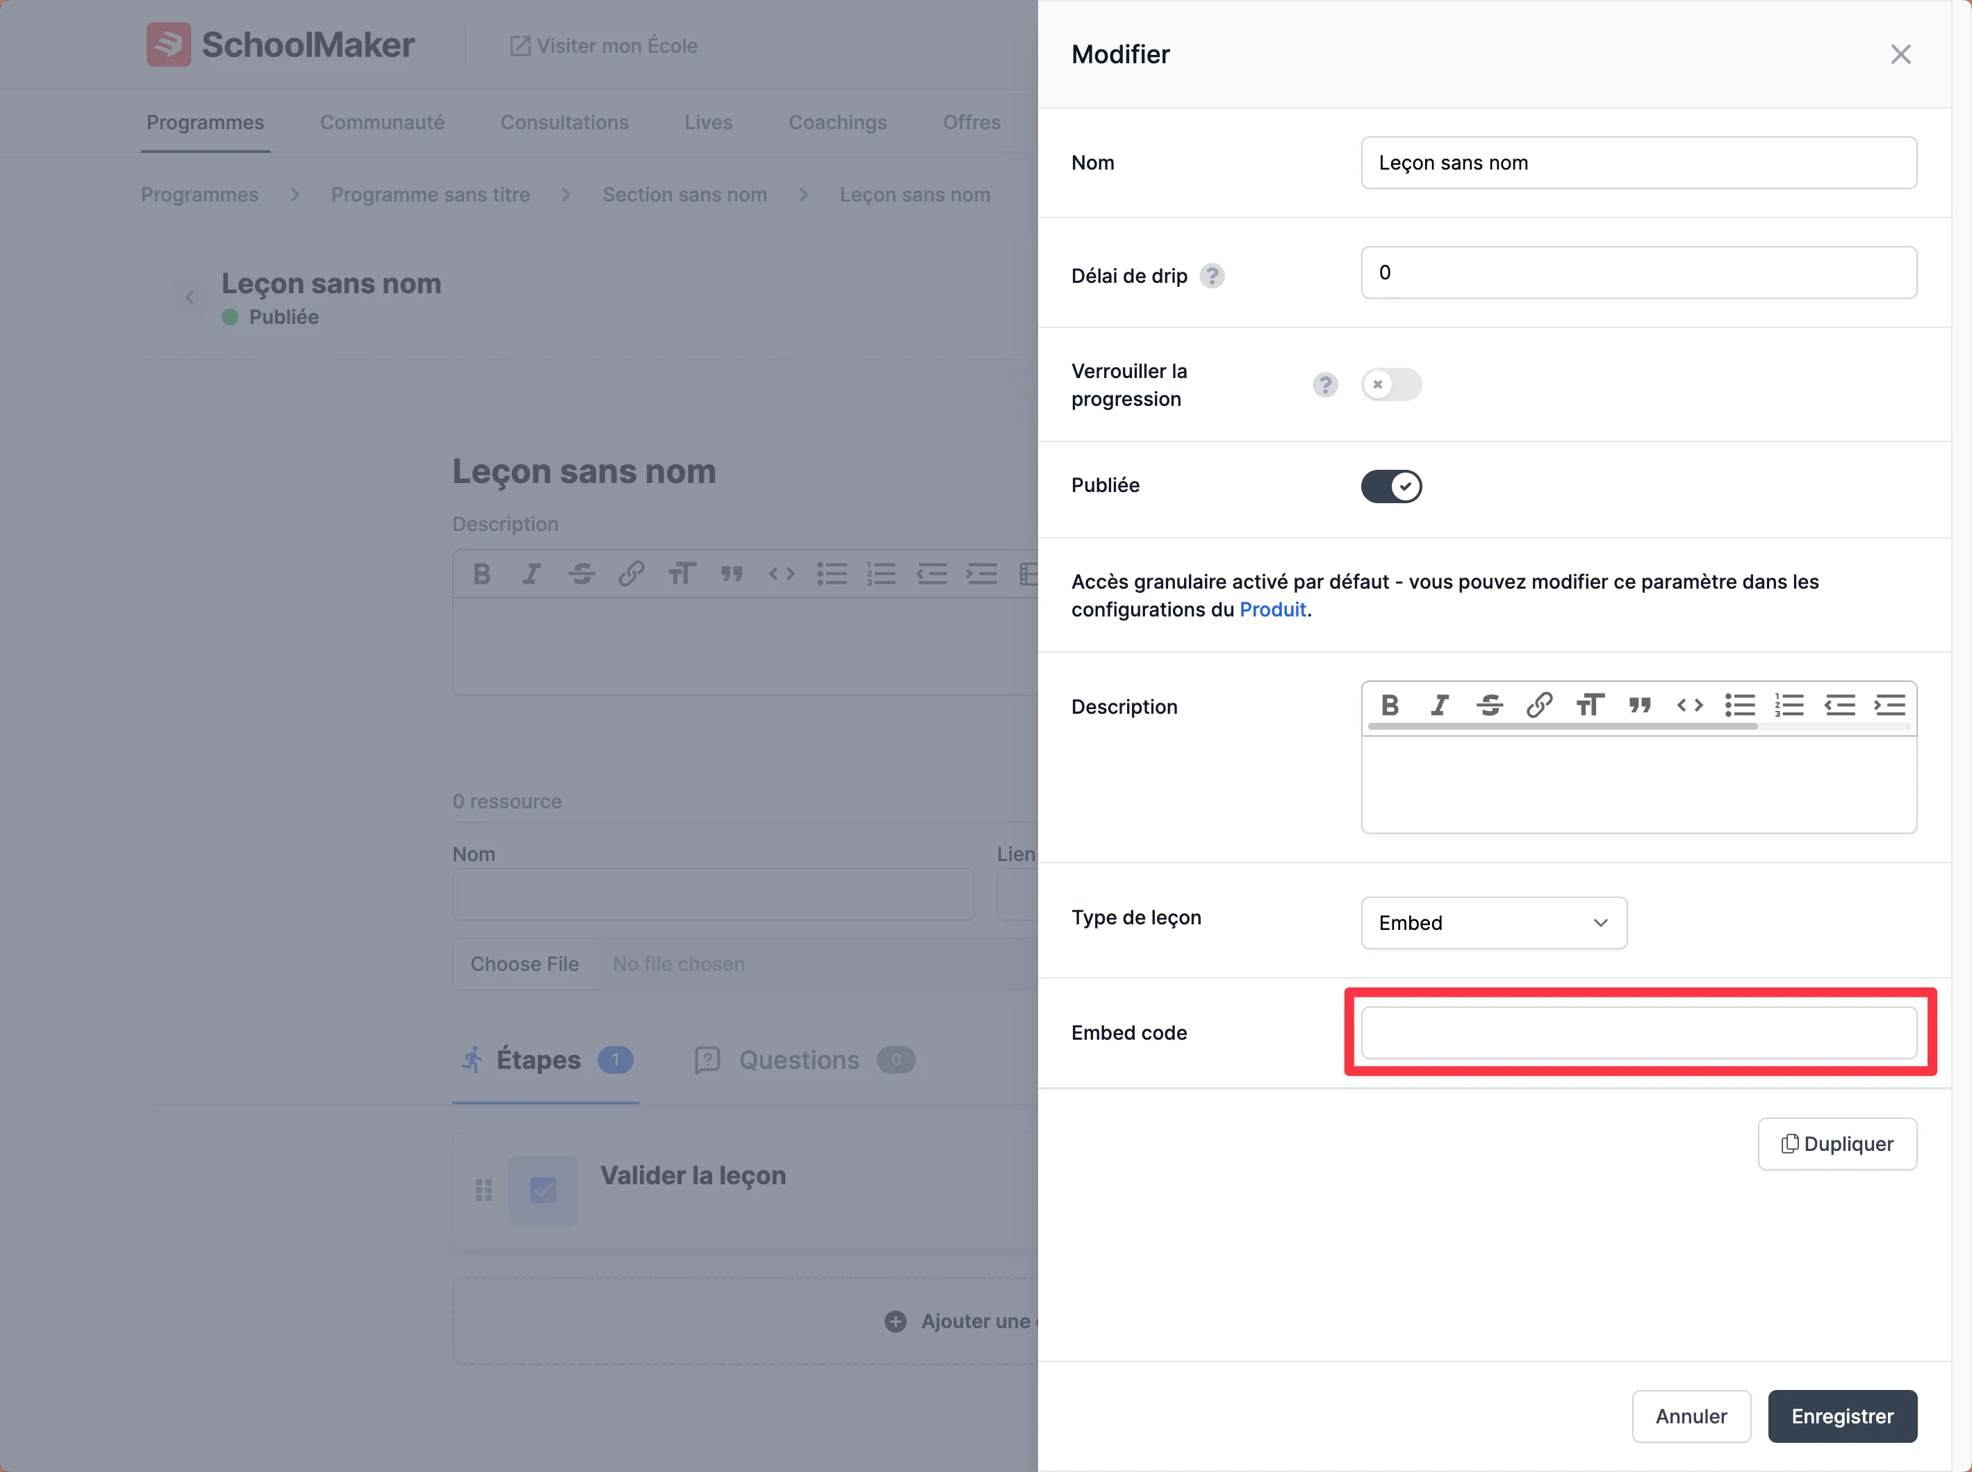This screenshot has width=1972, height=1472.
Task: Click Bullet list icon in Modifier description toolbar
Action: [x=1739, y=705]
